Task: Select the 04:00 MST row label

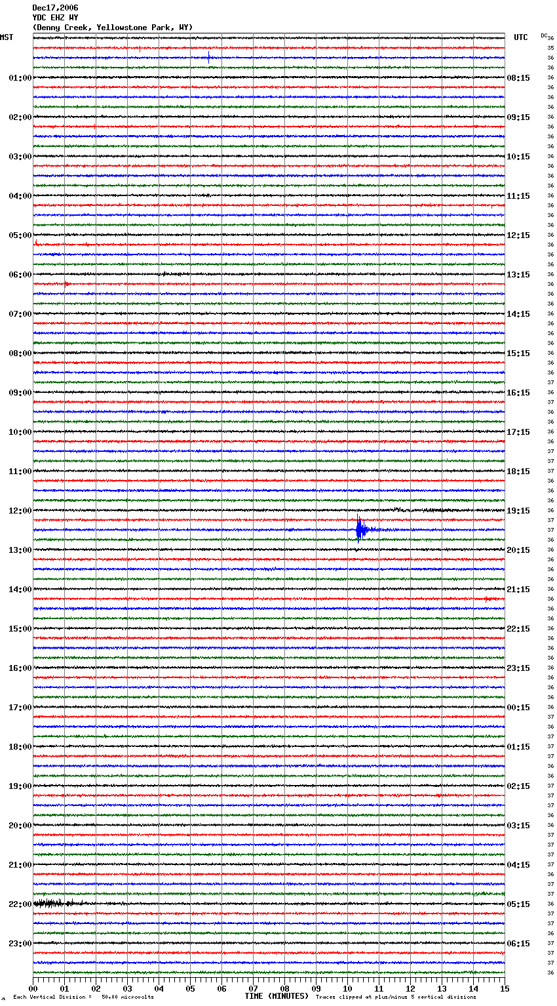Action: click(x=20, y=196)
